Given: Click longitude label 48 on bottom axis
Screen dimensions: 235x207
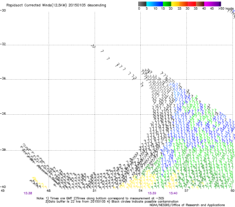Looking at the screenshot, I should tap(49, 191).
